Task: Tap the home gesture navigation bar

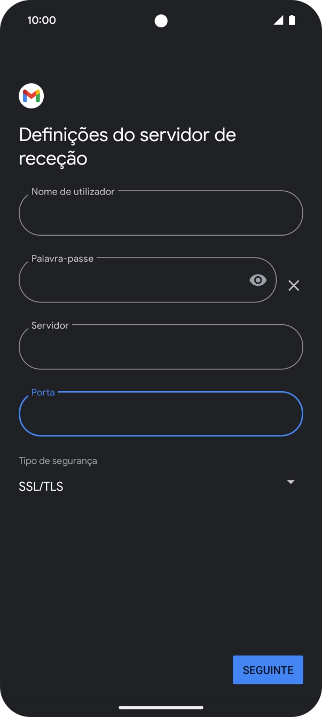Action: pos(161,707)
